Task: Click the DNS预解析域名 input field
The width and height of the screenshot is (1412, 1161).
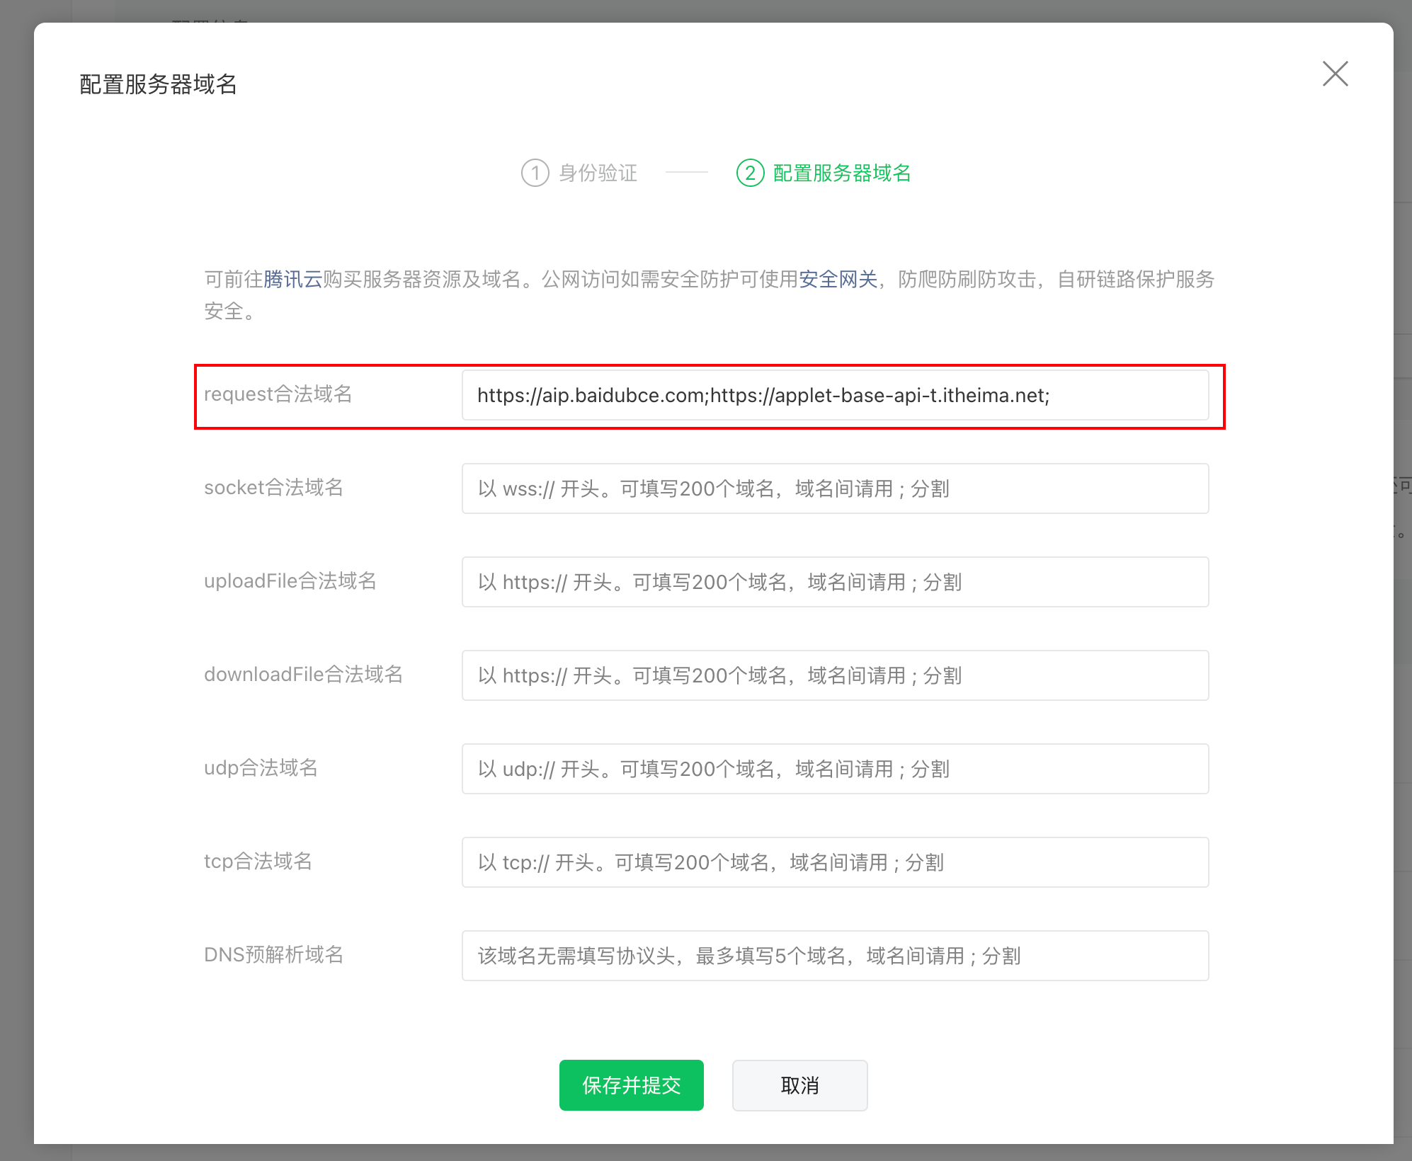Action: [x=834, y=956]
